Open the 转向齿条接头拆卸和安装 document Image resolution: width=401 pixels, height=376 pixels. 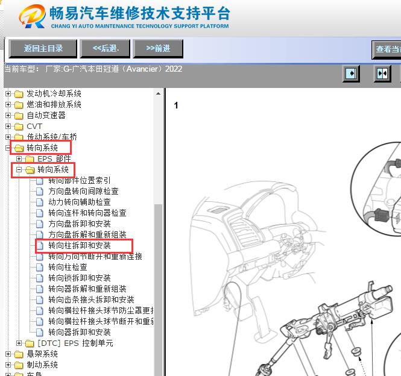click(x=91, y=299)
